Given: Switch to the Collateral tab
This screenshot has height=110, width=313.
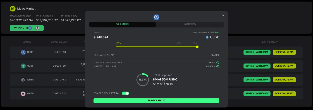Looking at the screenshot, I should tap(123, 24).
